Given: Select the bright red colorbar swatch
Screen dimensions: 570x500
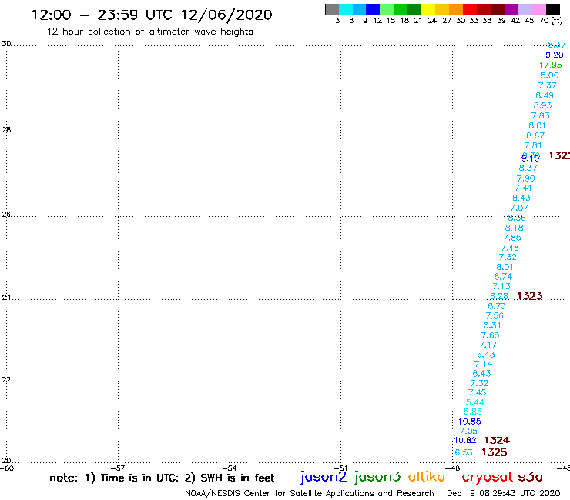Looking at the screenshot, I should click(470, 9).
